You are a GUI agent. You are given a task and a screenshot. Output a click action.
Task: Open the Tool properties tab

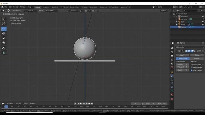(172, 48)
